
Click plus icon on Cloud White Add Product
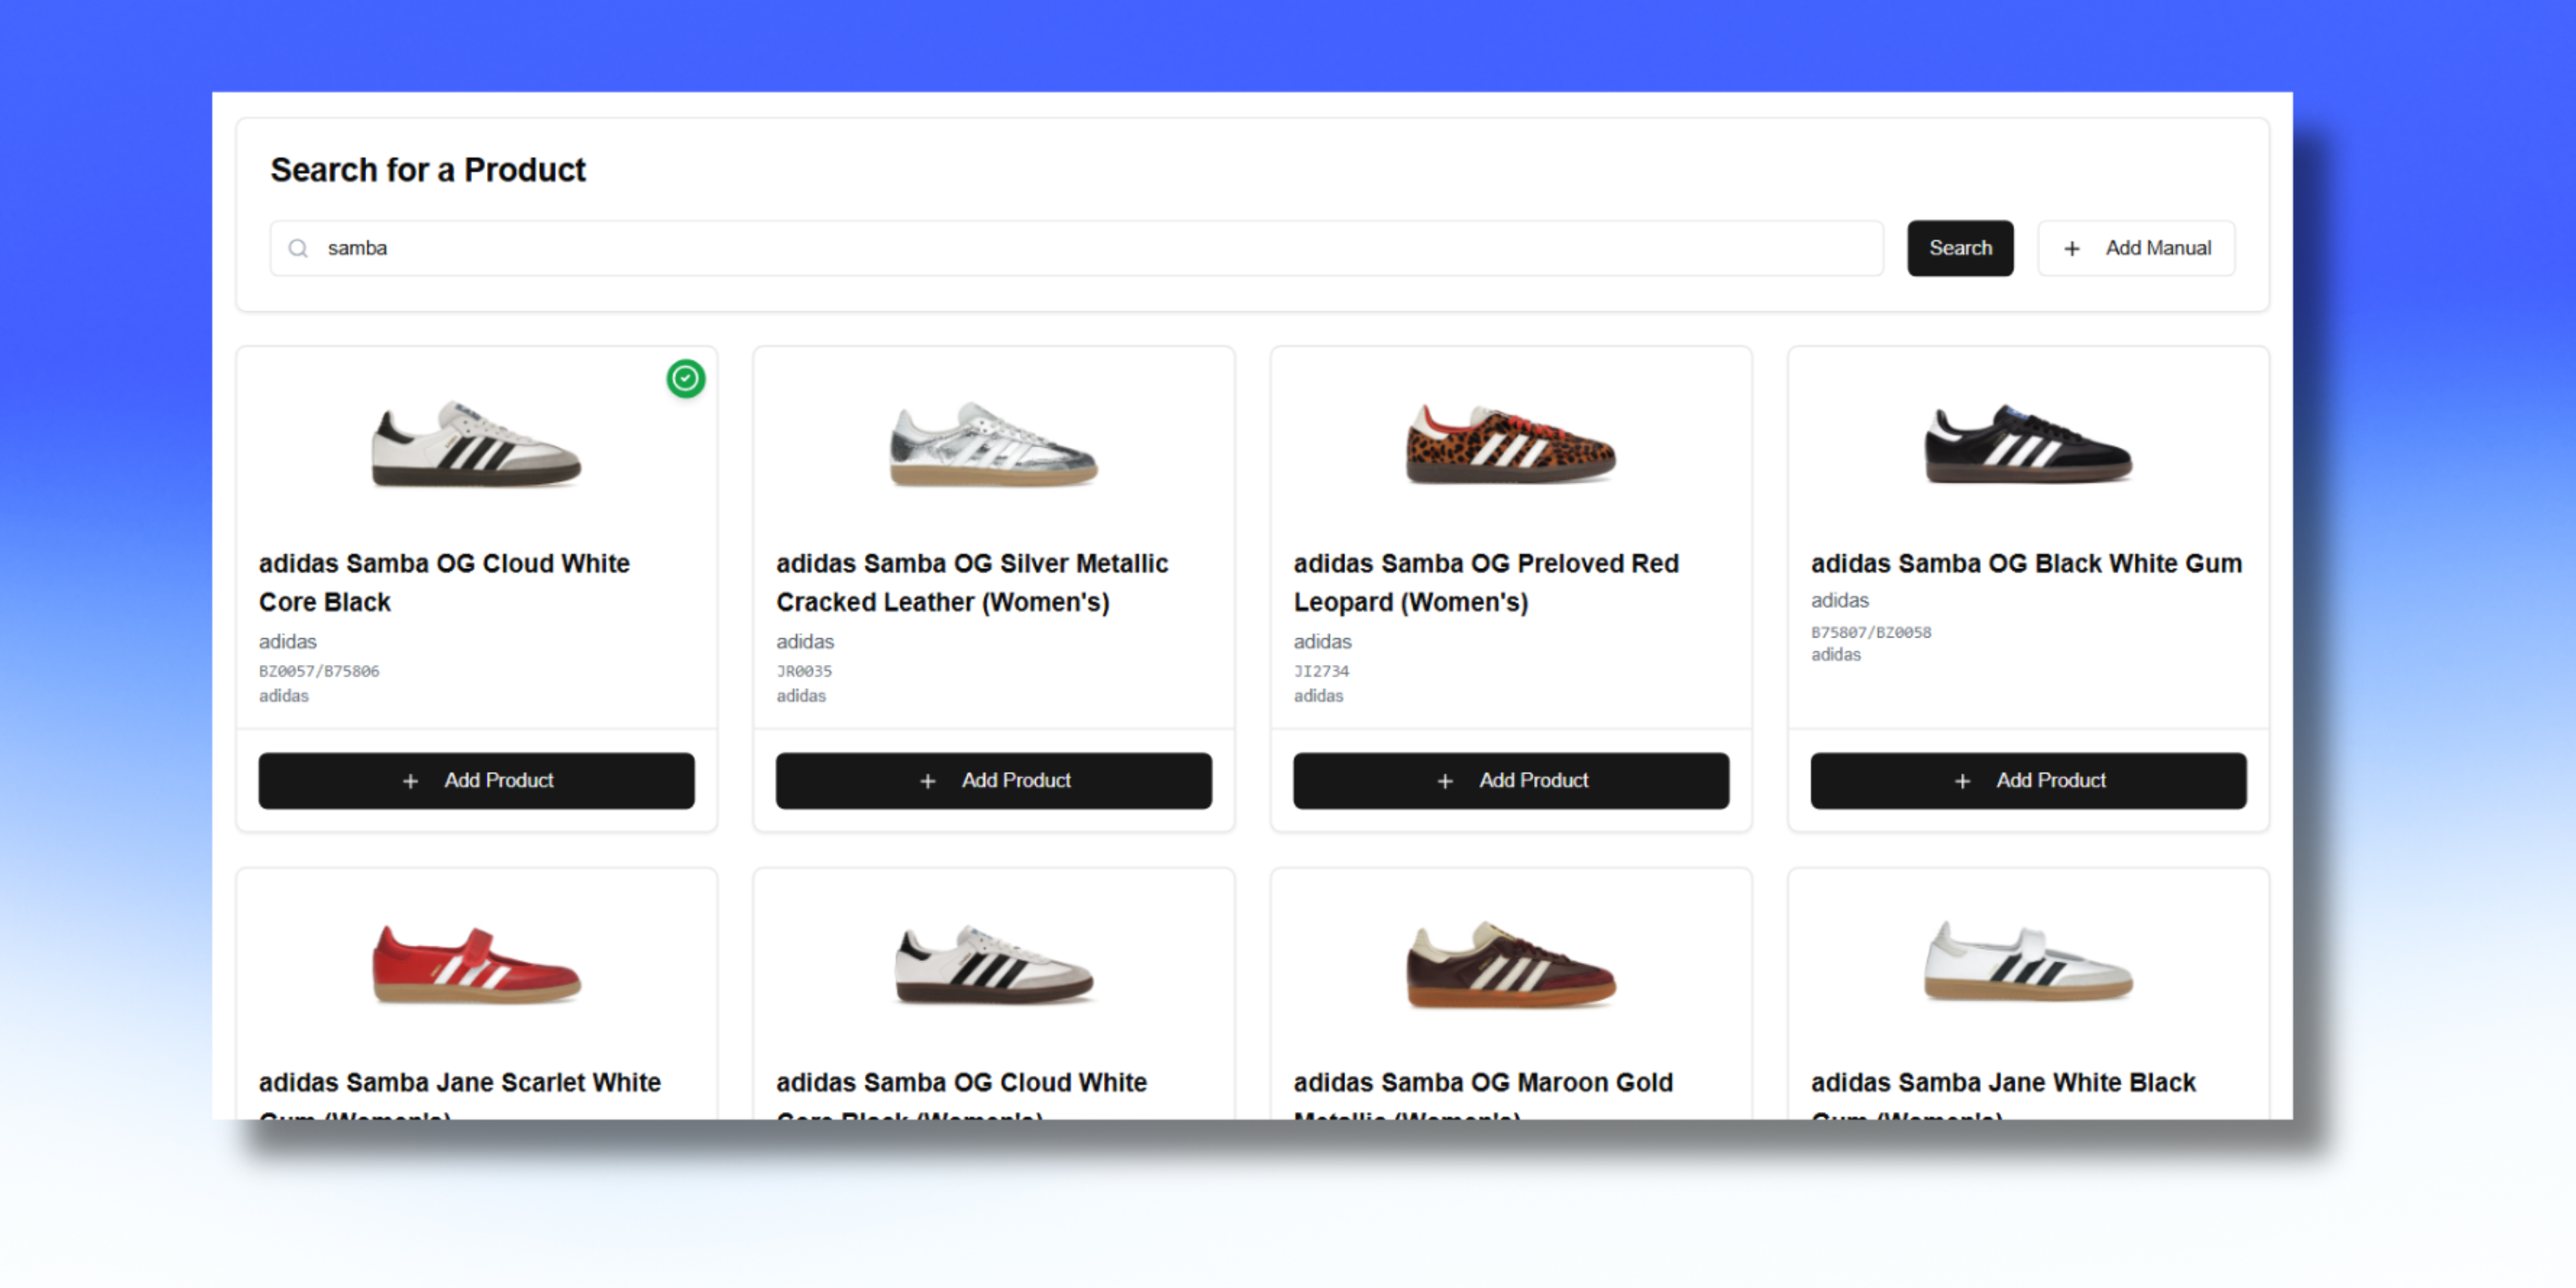coord(410,781)
